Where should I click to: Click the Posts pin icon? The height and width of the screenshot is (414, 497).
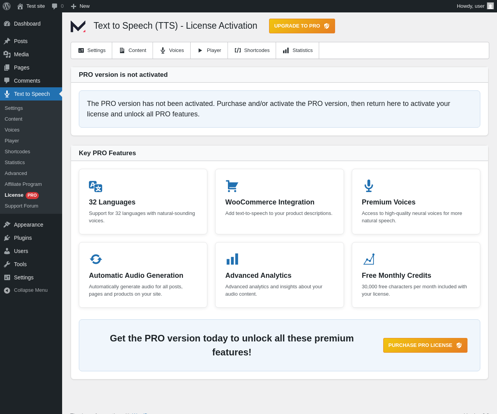click(7, 41)
